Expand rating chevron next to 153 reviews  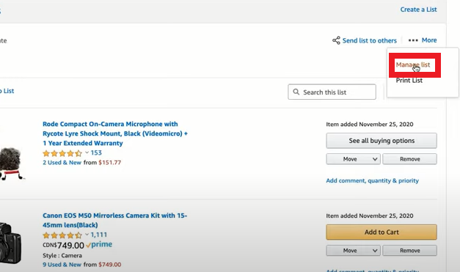click(x=87, y=152)
